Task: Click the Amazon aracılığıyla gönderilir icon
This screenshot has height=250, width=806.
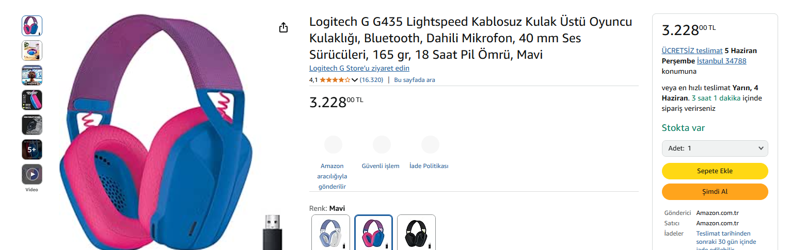Action: [x=333, y=145]
